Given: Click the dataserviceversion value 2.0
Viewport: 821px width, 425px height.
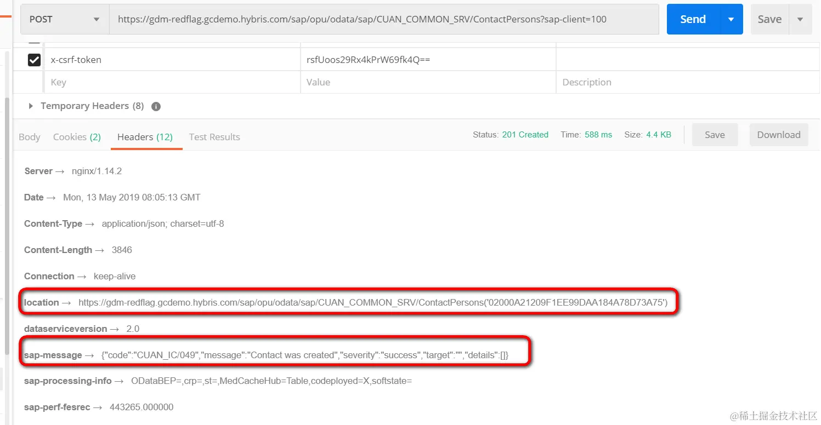Looking at the screenshot, I should [x=133, y=329].
